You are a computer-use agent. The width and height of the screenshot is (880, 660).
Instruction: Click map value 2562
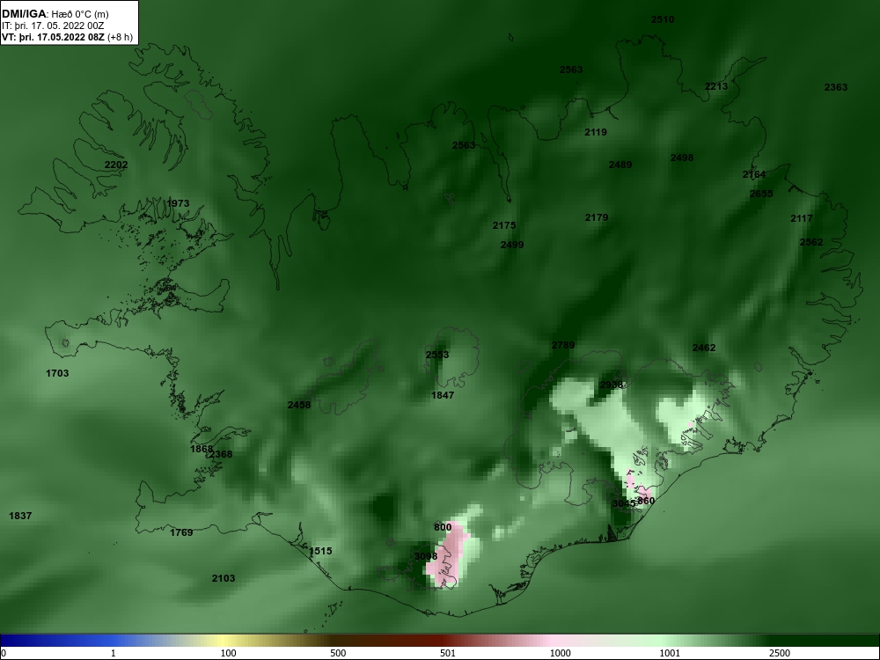(x=811, y=242)
